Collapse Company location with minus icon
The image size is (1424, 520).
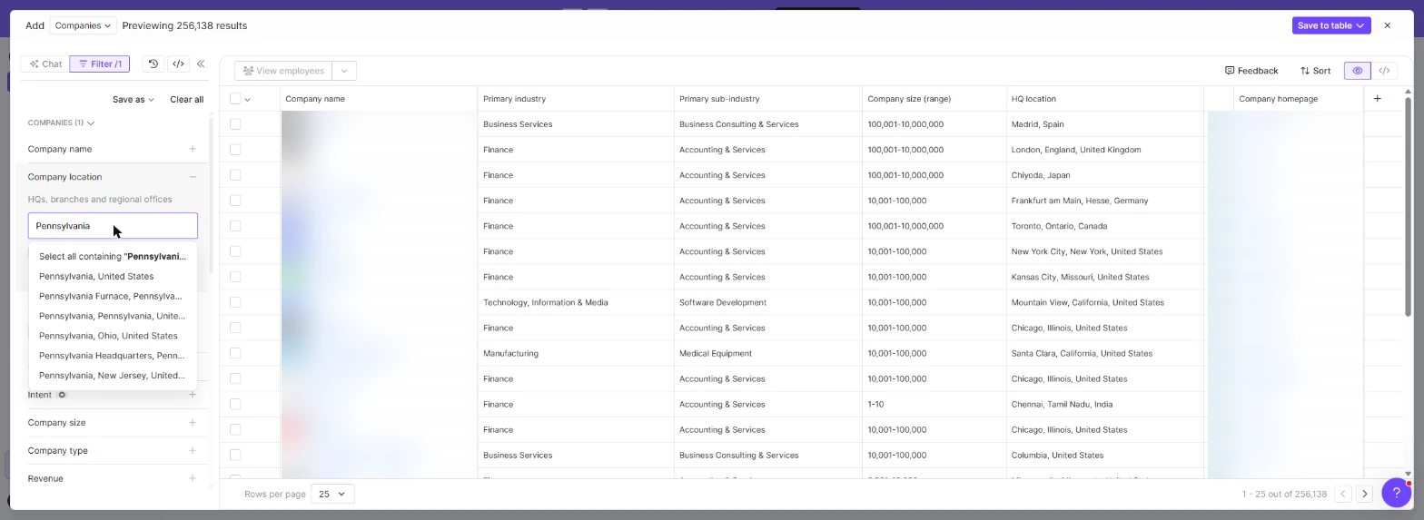coord(193,177)
